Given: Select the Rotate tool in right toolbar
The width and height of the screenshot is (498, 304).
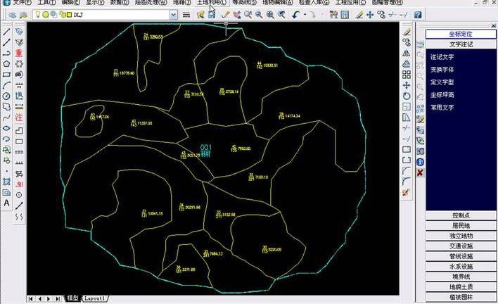Looking at the screenshot, I should coord(407,96).
